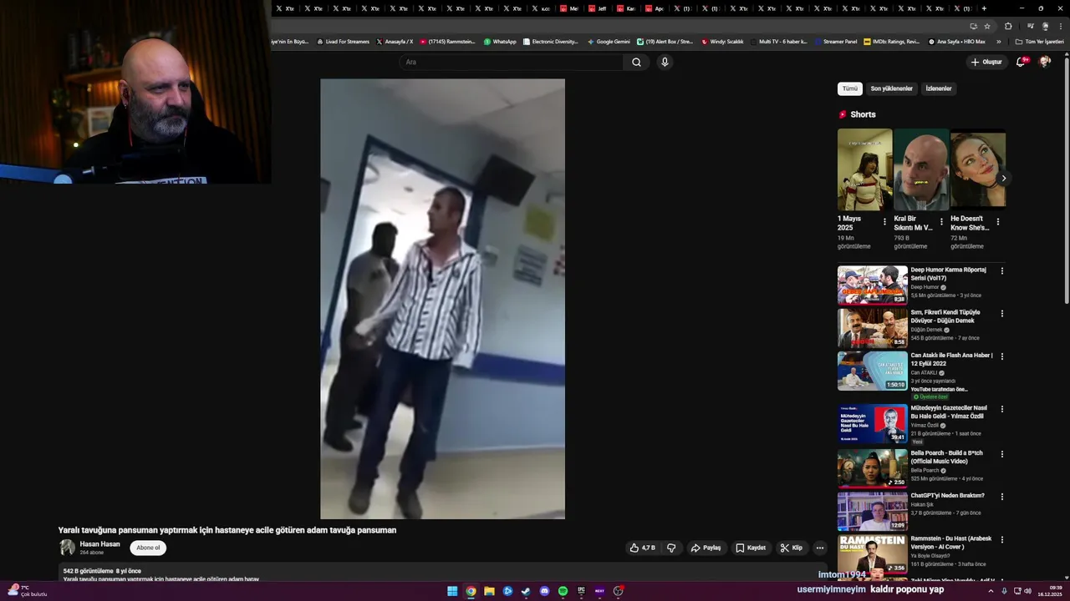Open options for '1 Mayıs 2025' short
The image size is (1070, 601).
point(884,222)
